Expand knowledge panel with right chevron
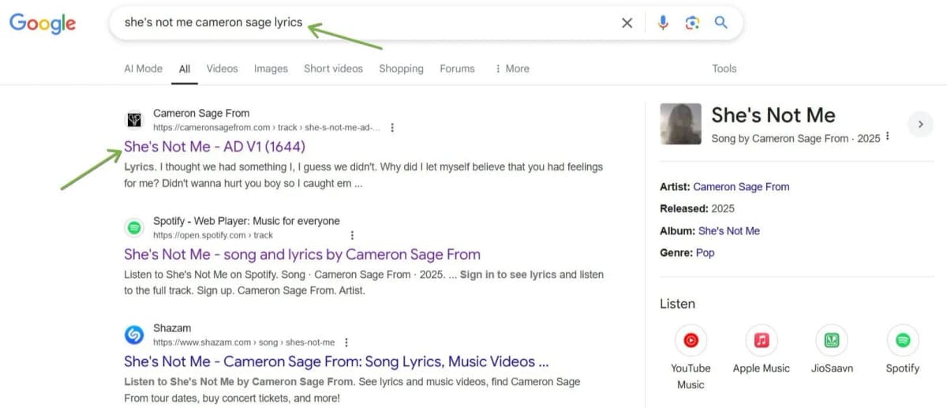This screenshot has width=947, height=408. [920, 124]
